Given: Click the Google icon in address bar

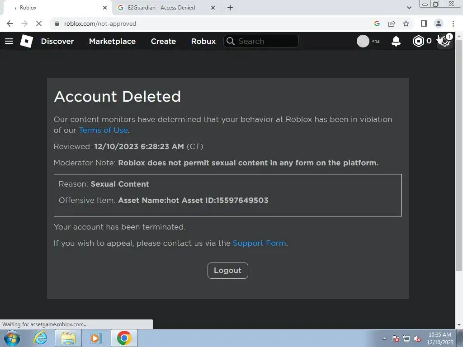Looking at the screenshot, I should [x=377, y=23].
